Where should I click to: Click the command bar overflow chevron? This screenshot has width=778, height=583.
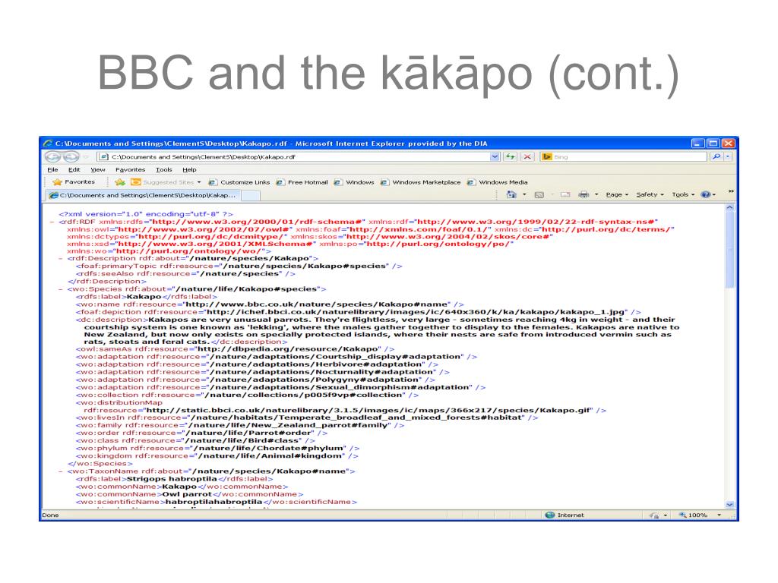coord(730,191)
